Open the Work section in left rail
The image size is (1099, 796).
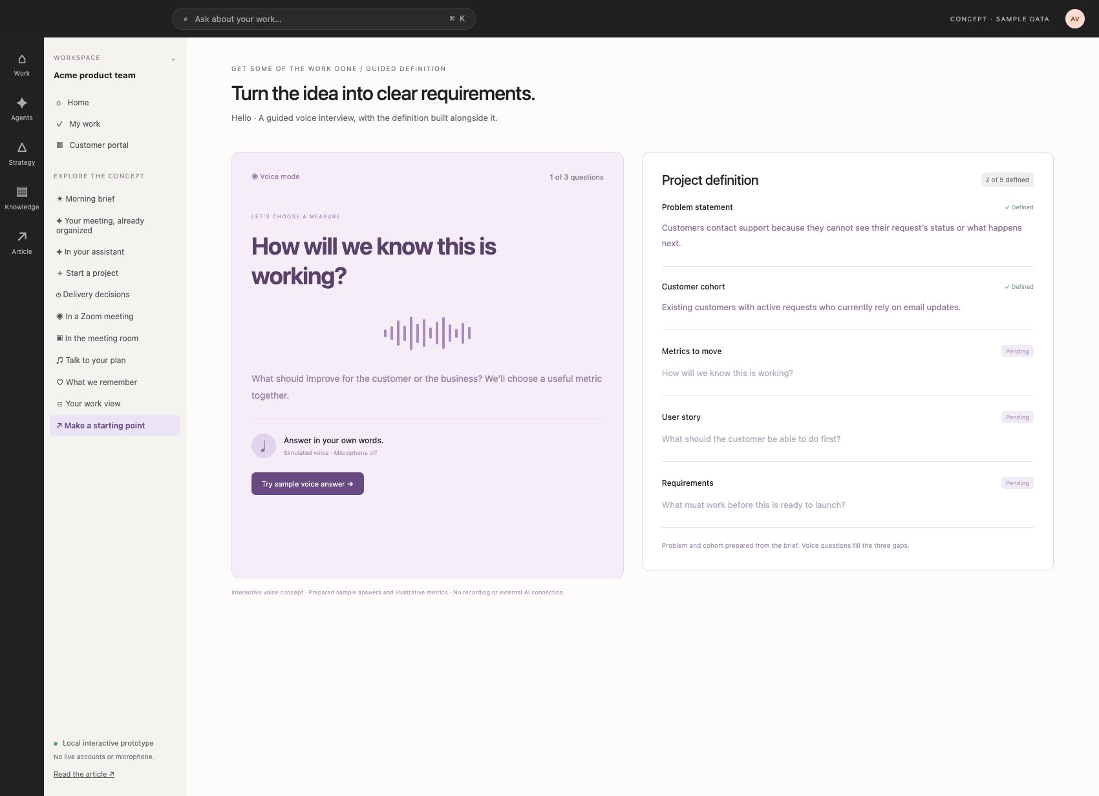21,65
